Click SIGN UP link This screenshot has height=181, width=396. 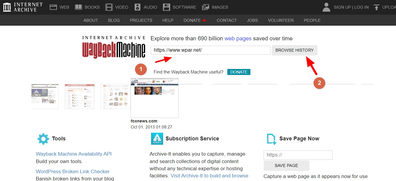[342, 7]
